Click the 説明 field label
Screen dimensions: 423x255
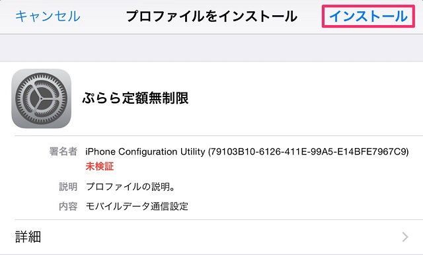click(68, 186)
